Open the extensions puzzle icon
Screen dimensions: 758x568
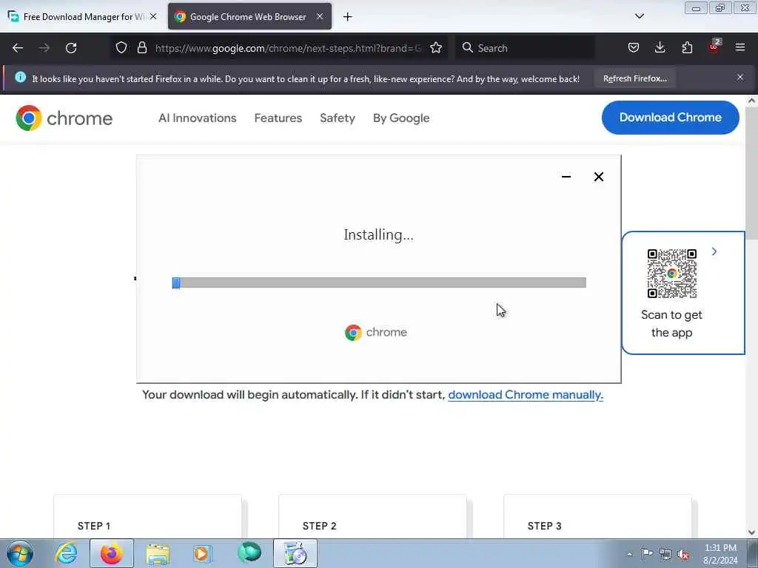click(687, 47)
